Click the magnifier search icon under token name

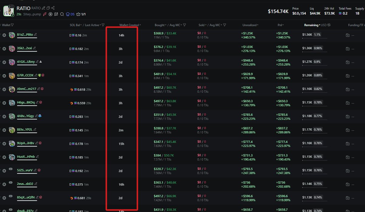point(62,14)
